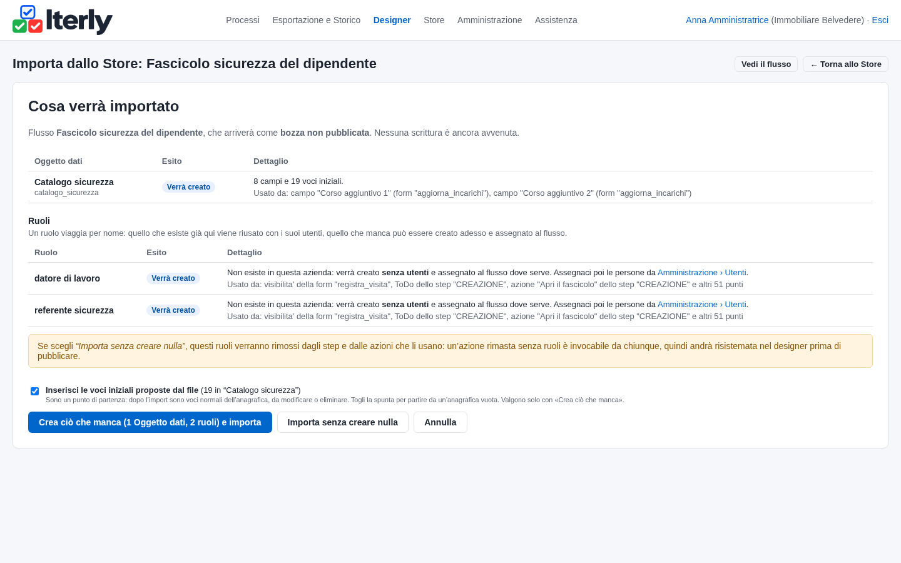Return via Torna allo Store button
This screenshot has height=563, width=901.
coord(845,64)
